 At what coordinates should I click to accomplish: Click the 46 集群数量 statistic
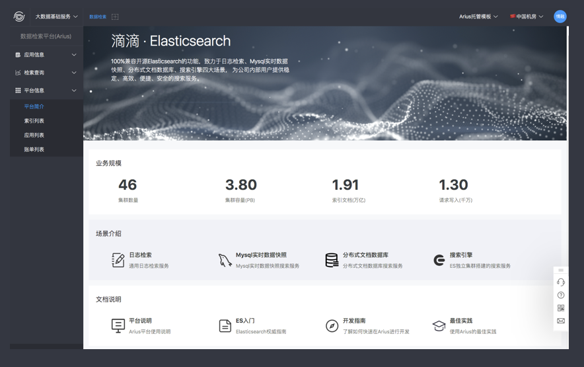click(128, 190)
